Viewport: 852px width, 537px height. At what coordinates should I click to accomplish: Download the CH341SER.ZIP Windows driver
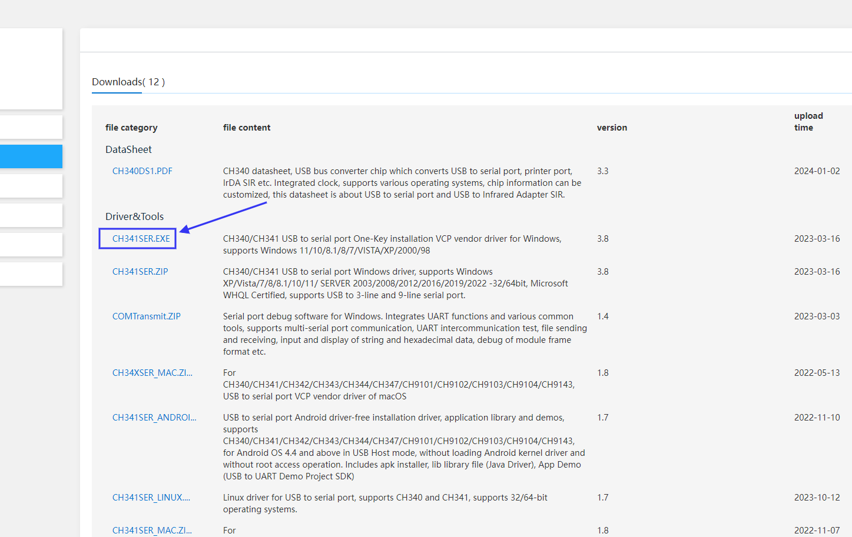click(x=140, y=272)
